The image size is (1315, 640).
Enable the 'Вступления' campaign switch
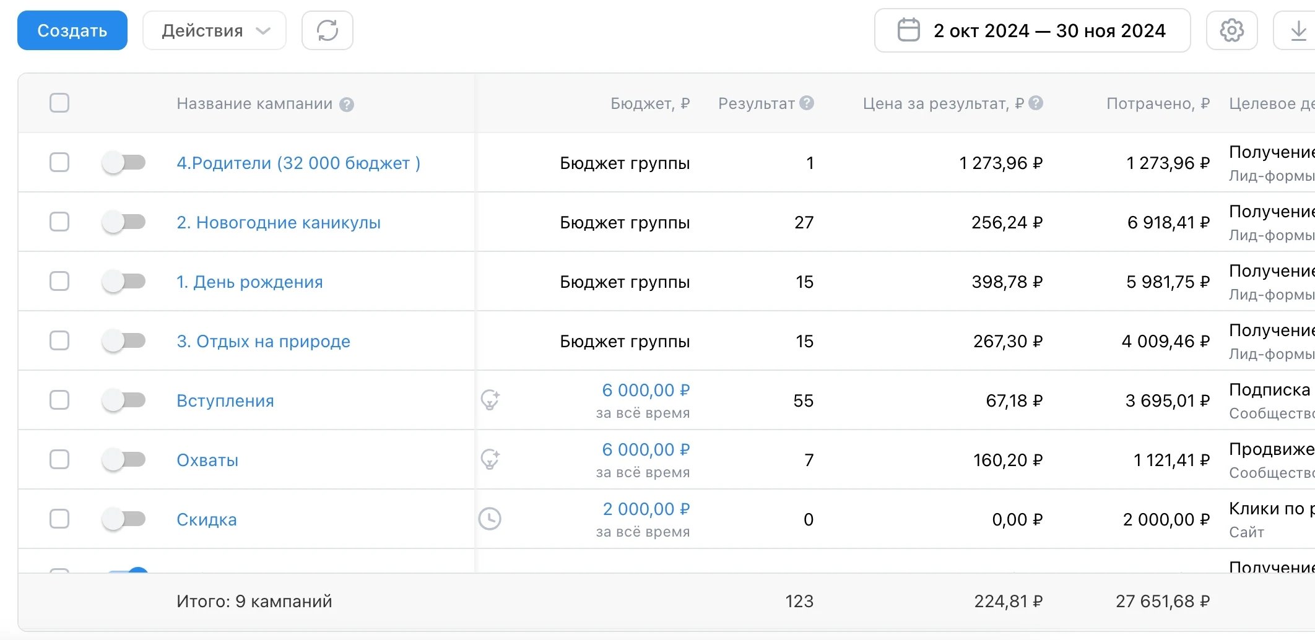pyautogui.click(x=124, y=400)
